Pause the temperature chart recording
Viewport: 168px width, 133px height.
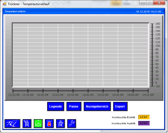coord(74,107)
